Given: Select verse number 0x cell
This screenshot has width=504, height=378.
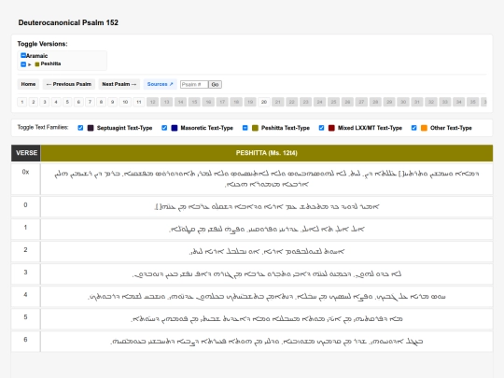Looking at the screenshot, I should [x=26, y=178].
